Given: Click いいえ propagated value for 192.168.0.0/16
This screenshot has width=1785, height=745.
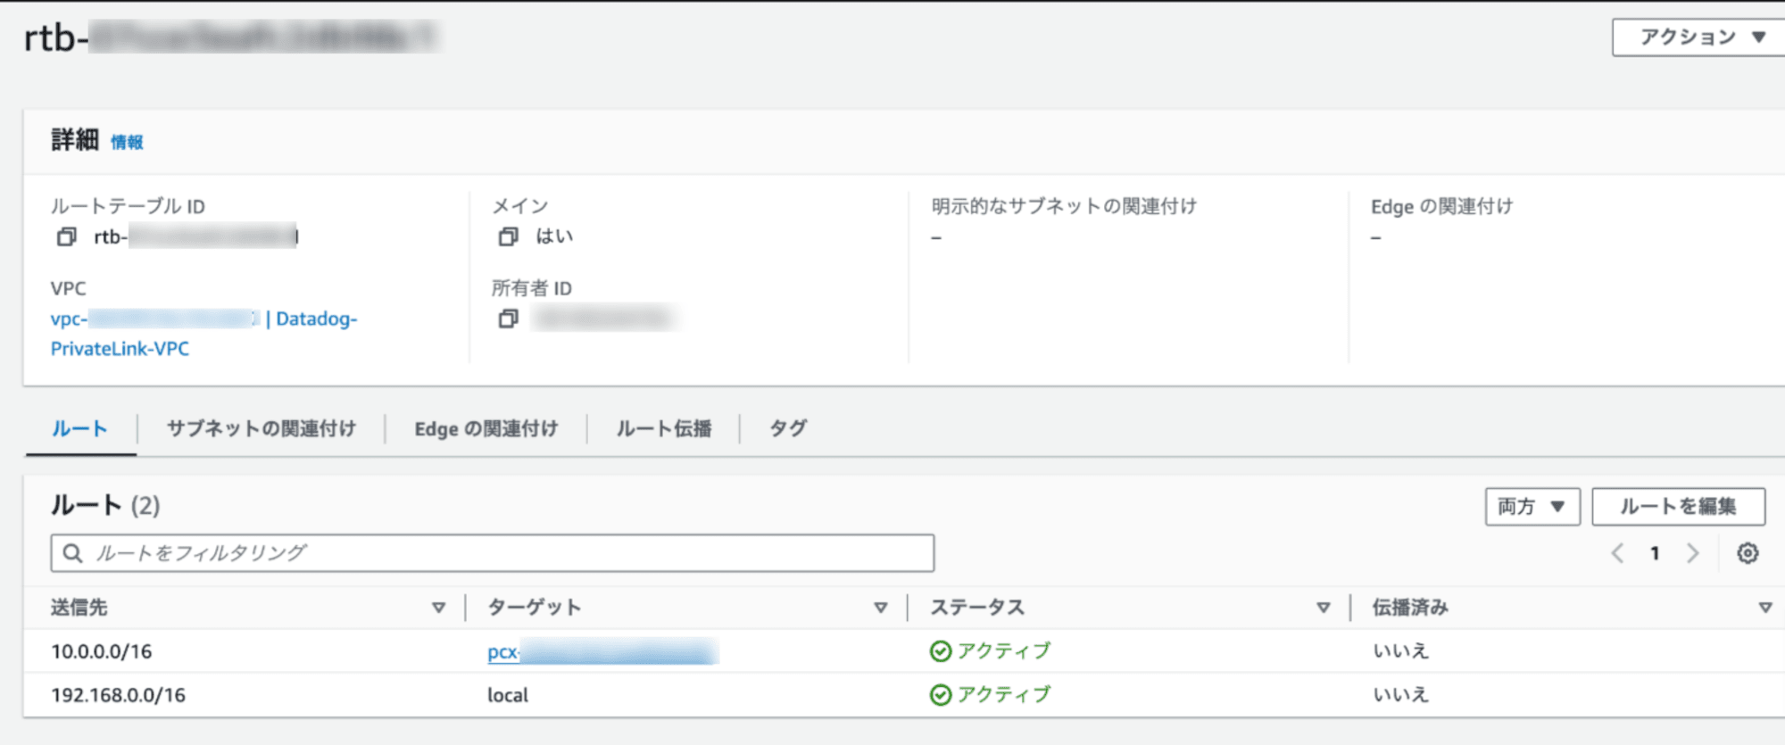Looking at the screenshot, I should (1400, 695).
